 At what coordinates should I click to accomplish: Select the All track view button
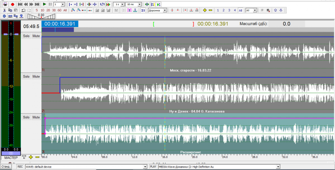[x=241, y=10]
